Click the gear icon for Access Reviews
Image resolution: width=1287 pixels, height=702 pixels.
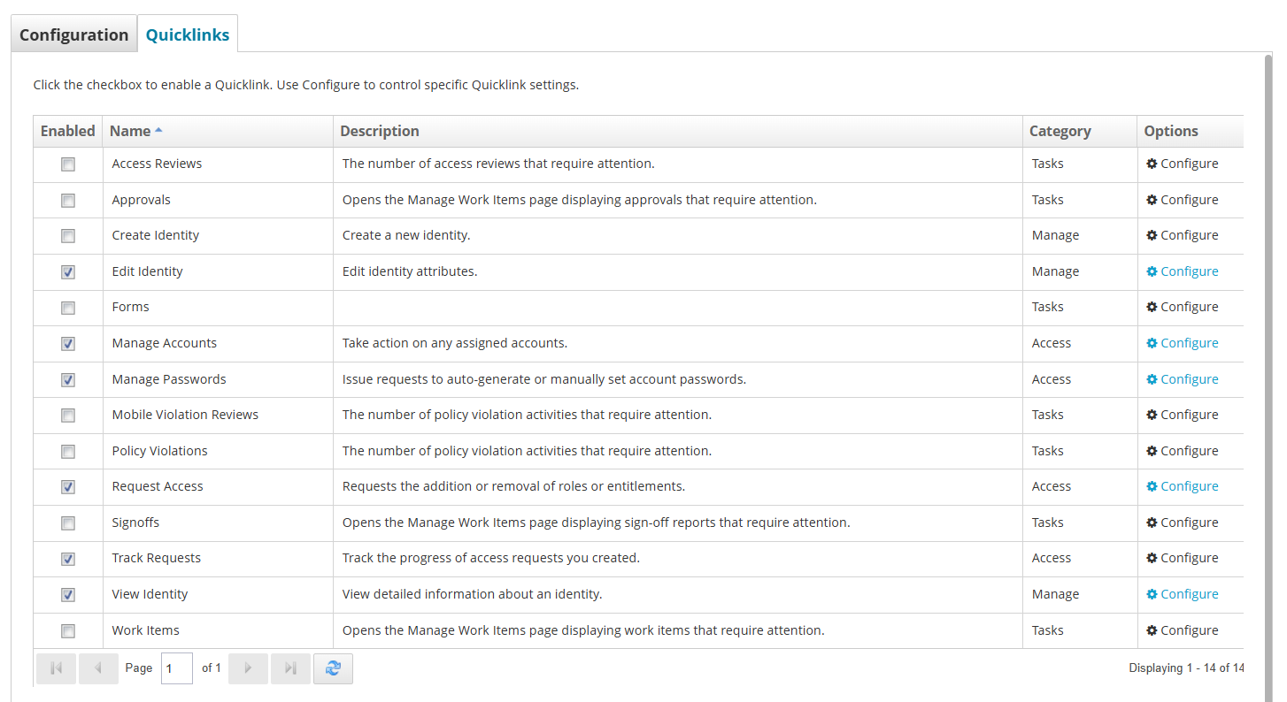point(1152,164)
